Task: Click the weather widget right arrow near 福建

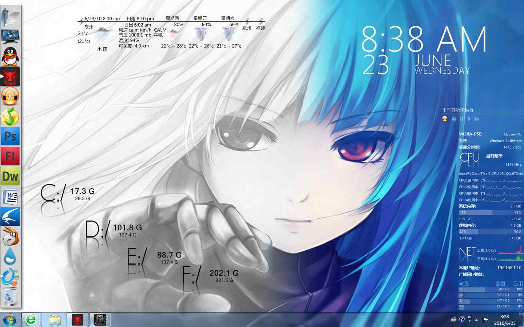Action: click(261, 21)
